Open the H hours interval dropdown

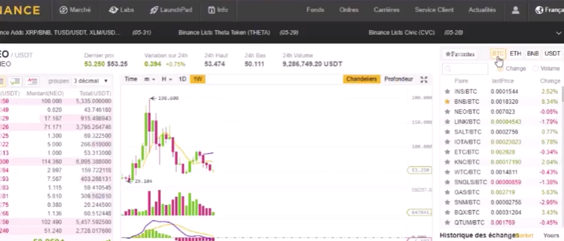click(x=167, y=79)
